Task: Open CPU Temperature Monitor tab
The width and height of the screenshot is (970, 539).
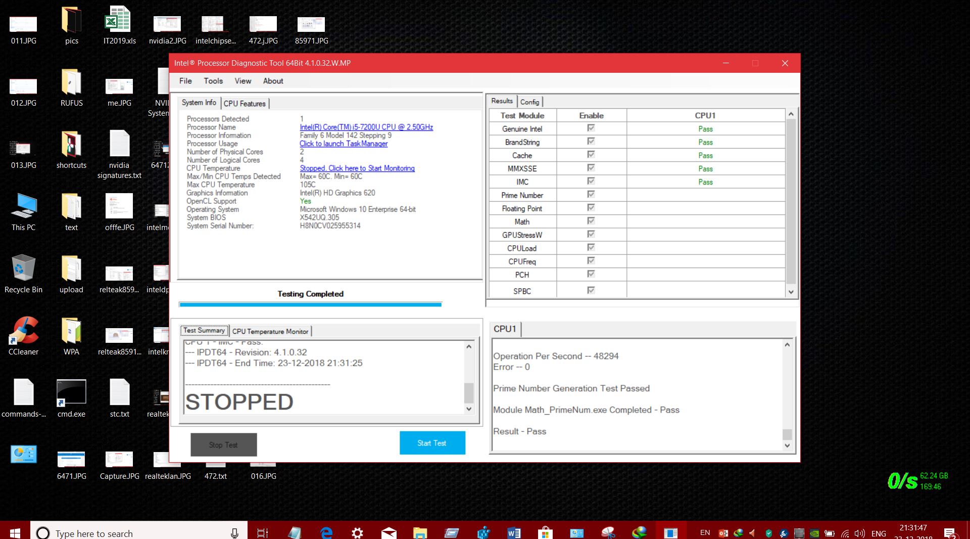Action: point(270,332)
